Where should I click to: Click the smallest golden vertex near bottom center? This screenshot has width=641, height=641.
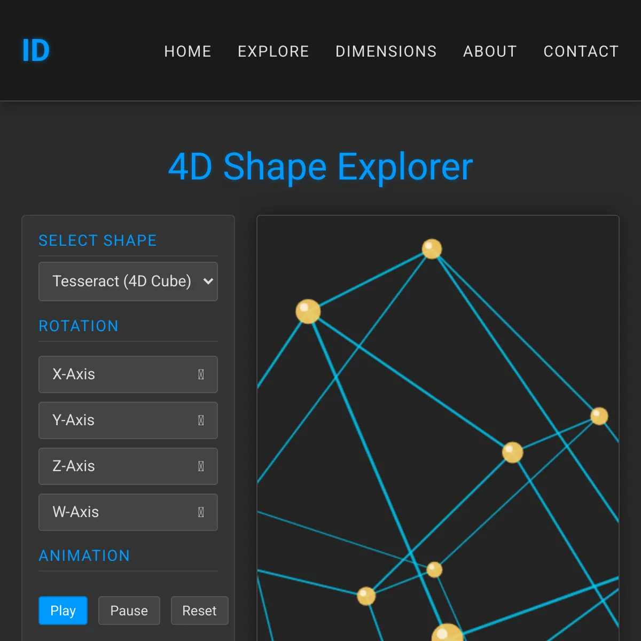[x=434, y=569]
